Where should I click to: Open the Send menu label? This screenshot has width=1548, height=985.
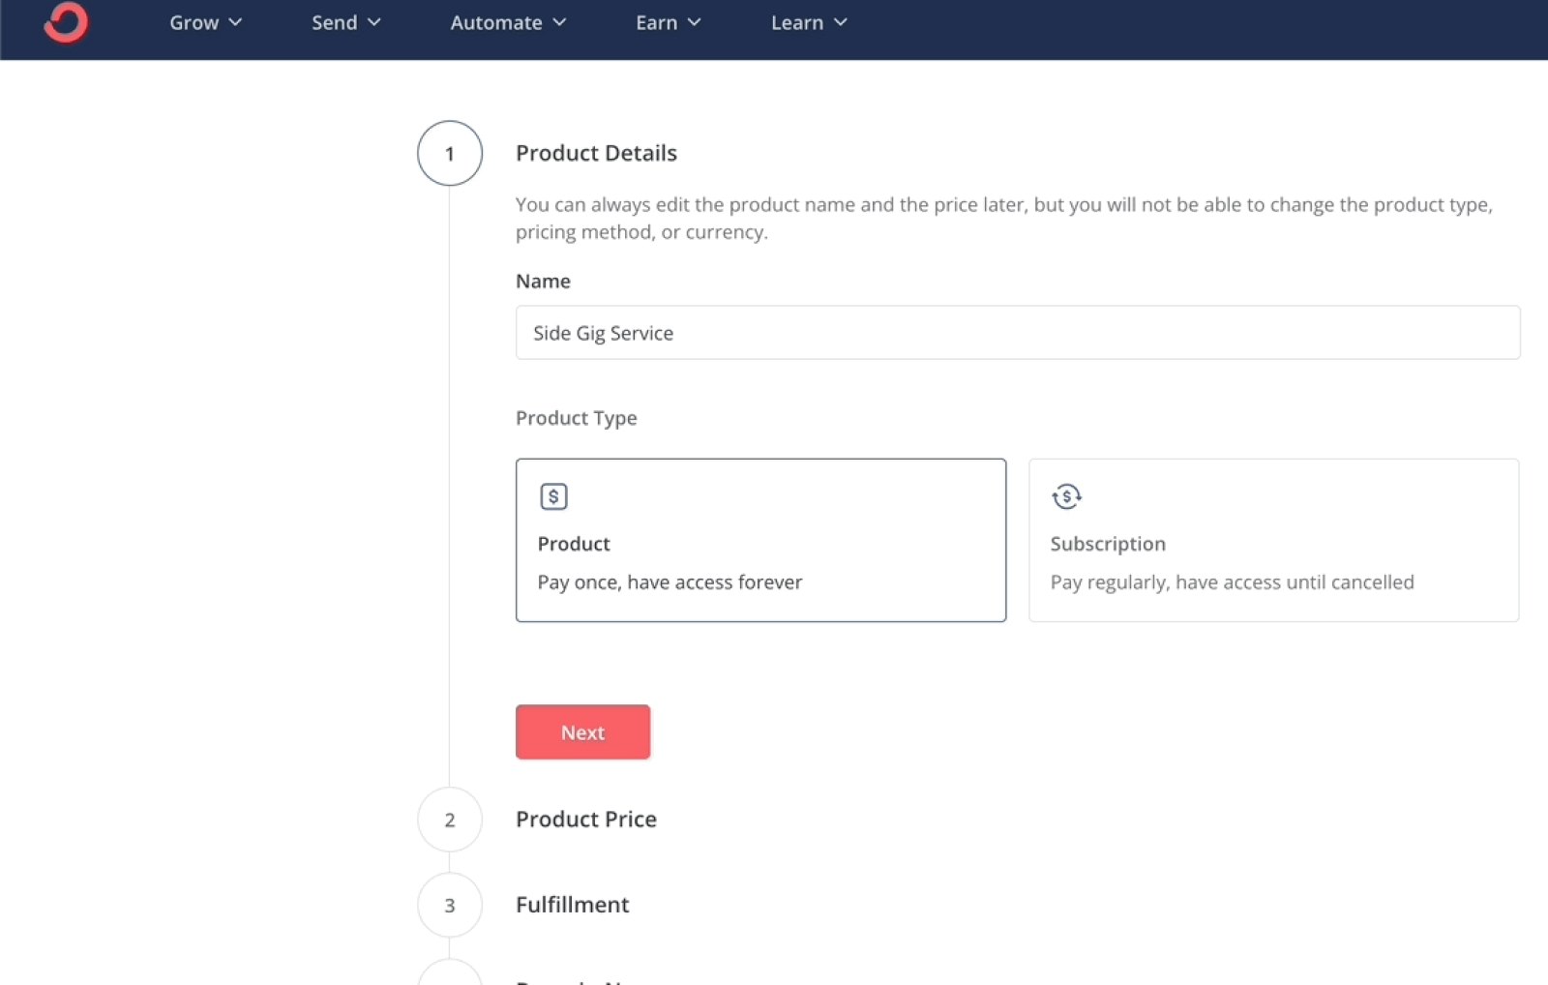(x=335, y=22)
